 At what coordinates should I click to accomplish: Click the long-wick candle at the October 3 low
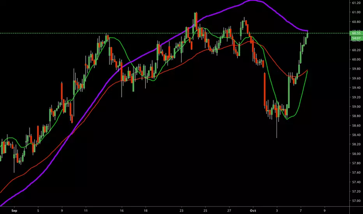pos(277,119)
